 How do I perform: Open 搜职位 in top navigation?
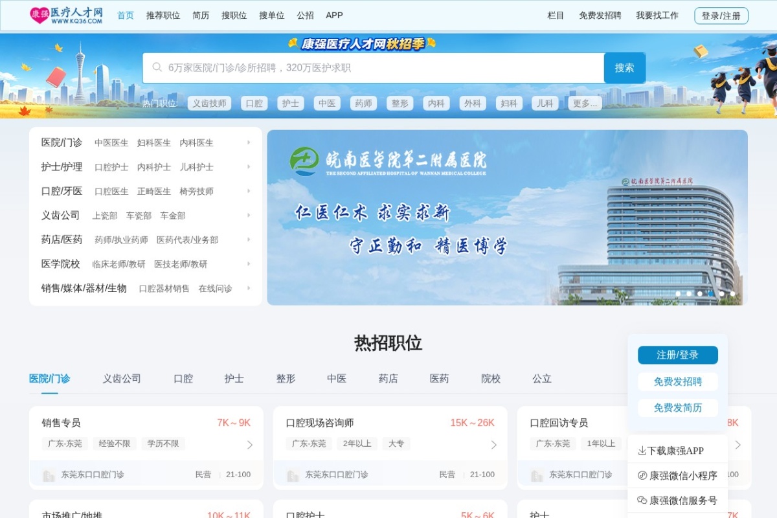click(234, 16)
